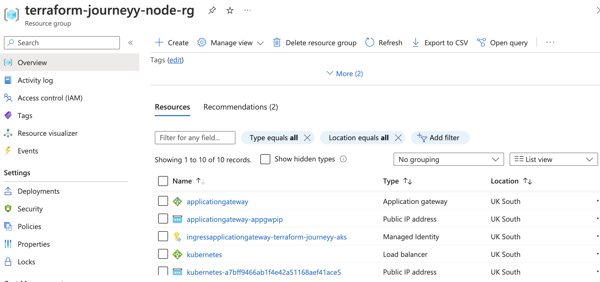
Task: Select the Events lightning bolt icon
Action: [x=7, y=151]
